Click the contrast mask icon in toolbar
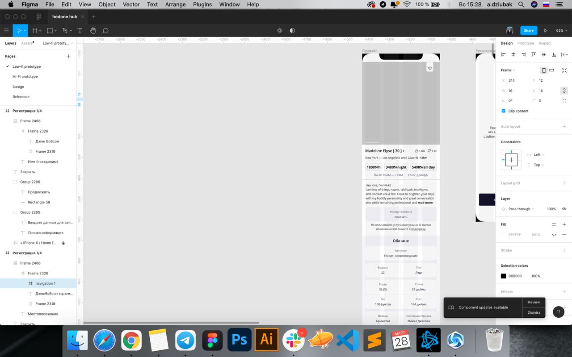572x357 pixels. click(x=292, y=30)
